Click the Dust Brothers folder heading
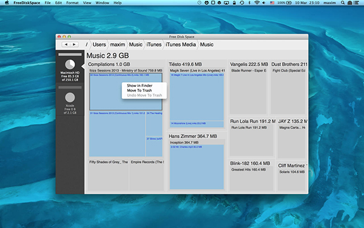Viewport: 364px width, 228px height. (289, 64)
